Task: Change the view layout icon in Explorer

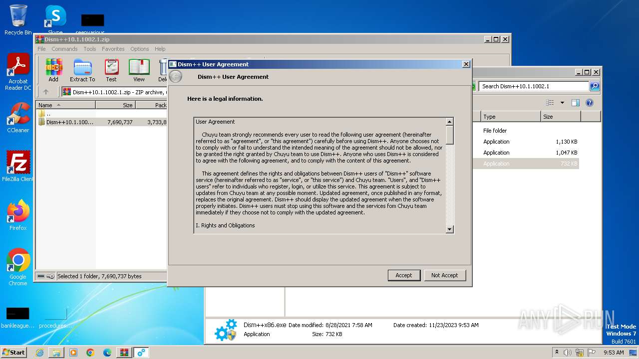Action: click(x=550, y=103)
